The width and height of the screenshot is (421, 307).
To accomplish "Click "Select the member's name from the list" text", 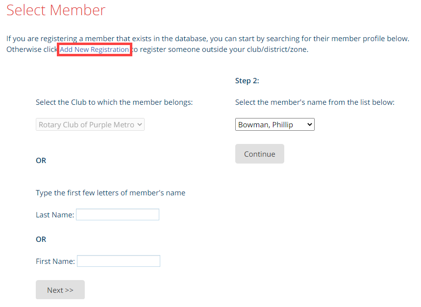I will 315,102.
